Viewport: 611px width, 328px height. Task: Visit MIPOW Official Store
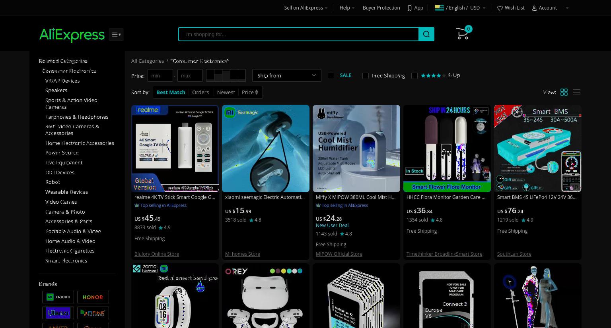coord(339,254)
